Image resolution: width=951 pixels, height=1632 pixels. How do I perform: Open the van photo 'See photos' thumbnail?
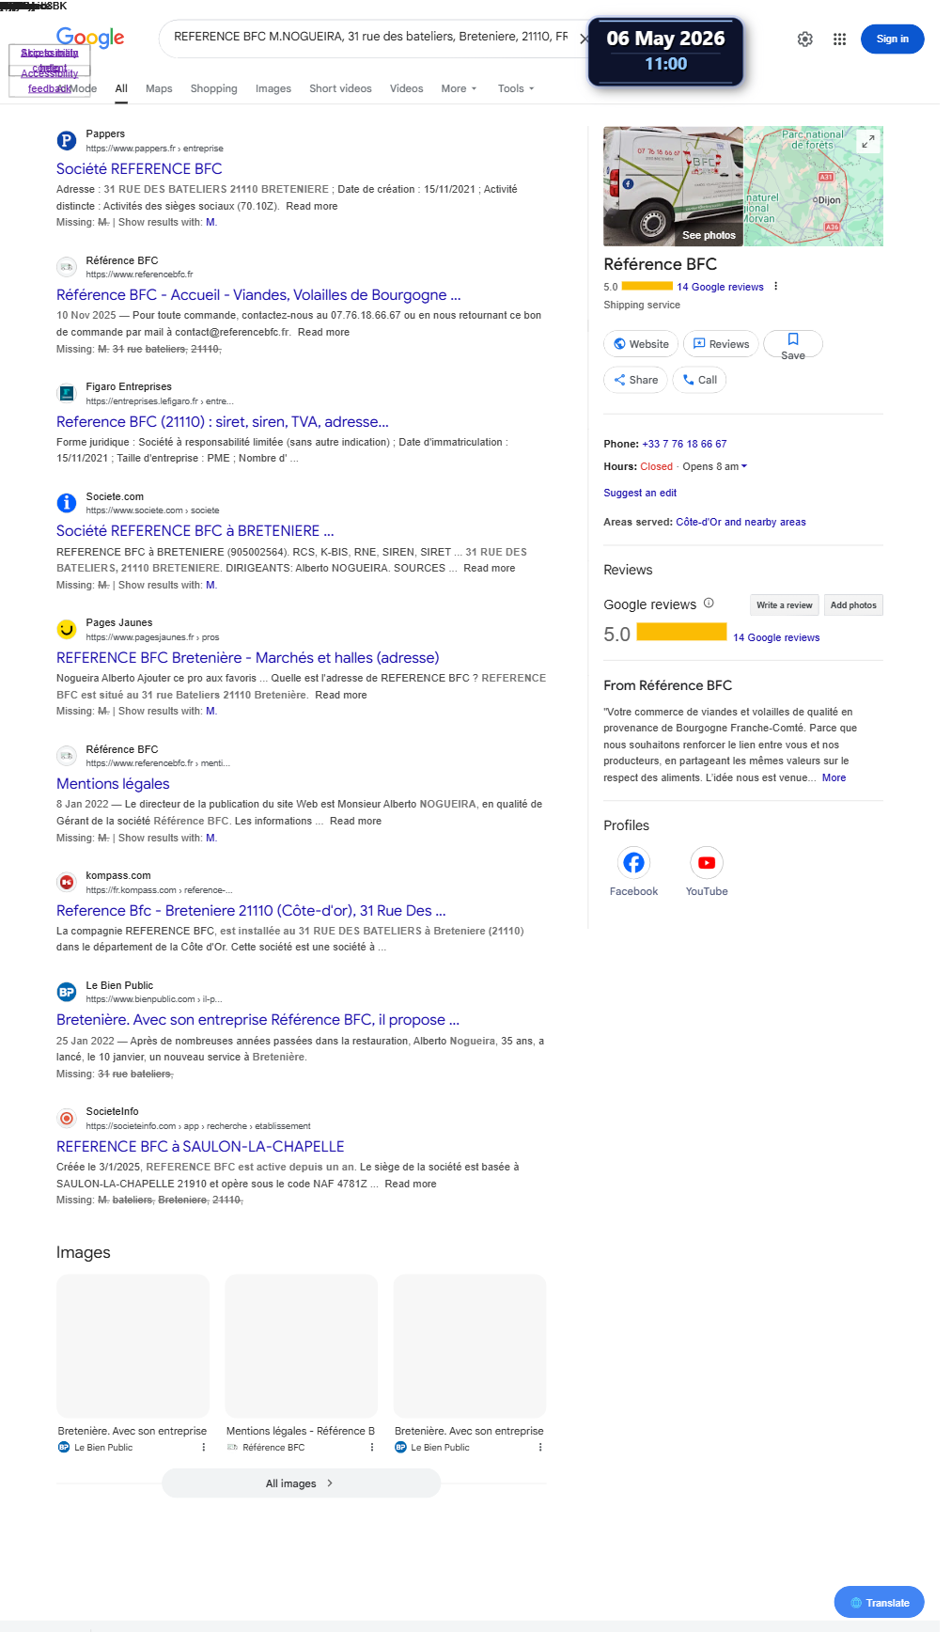point(673,186)
